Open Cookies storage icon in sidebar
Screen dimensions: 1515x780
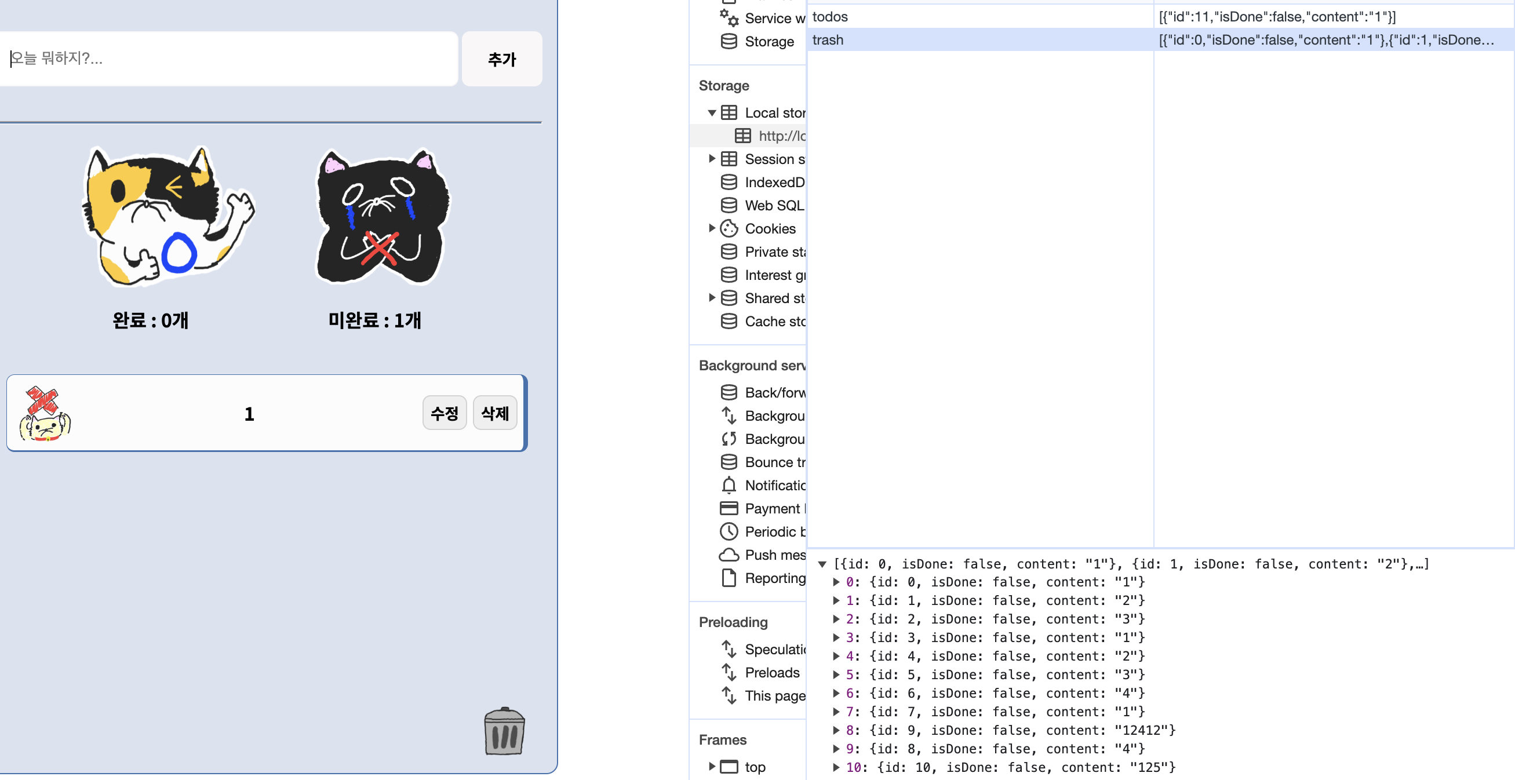point(729,228)
